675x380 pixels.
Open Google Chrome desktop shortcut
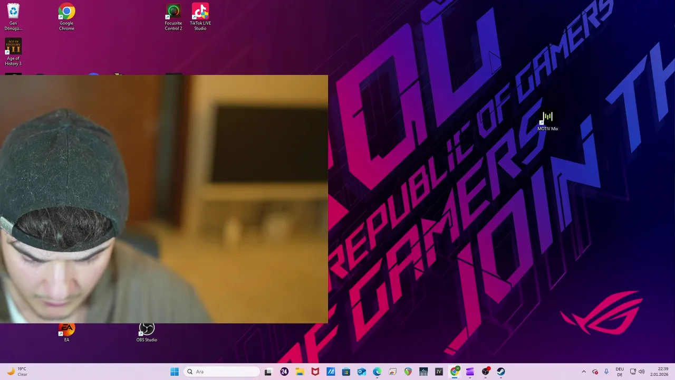coord(66,17)
